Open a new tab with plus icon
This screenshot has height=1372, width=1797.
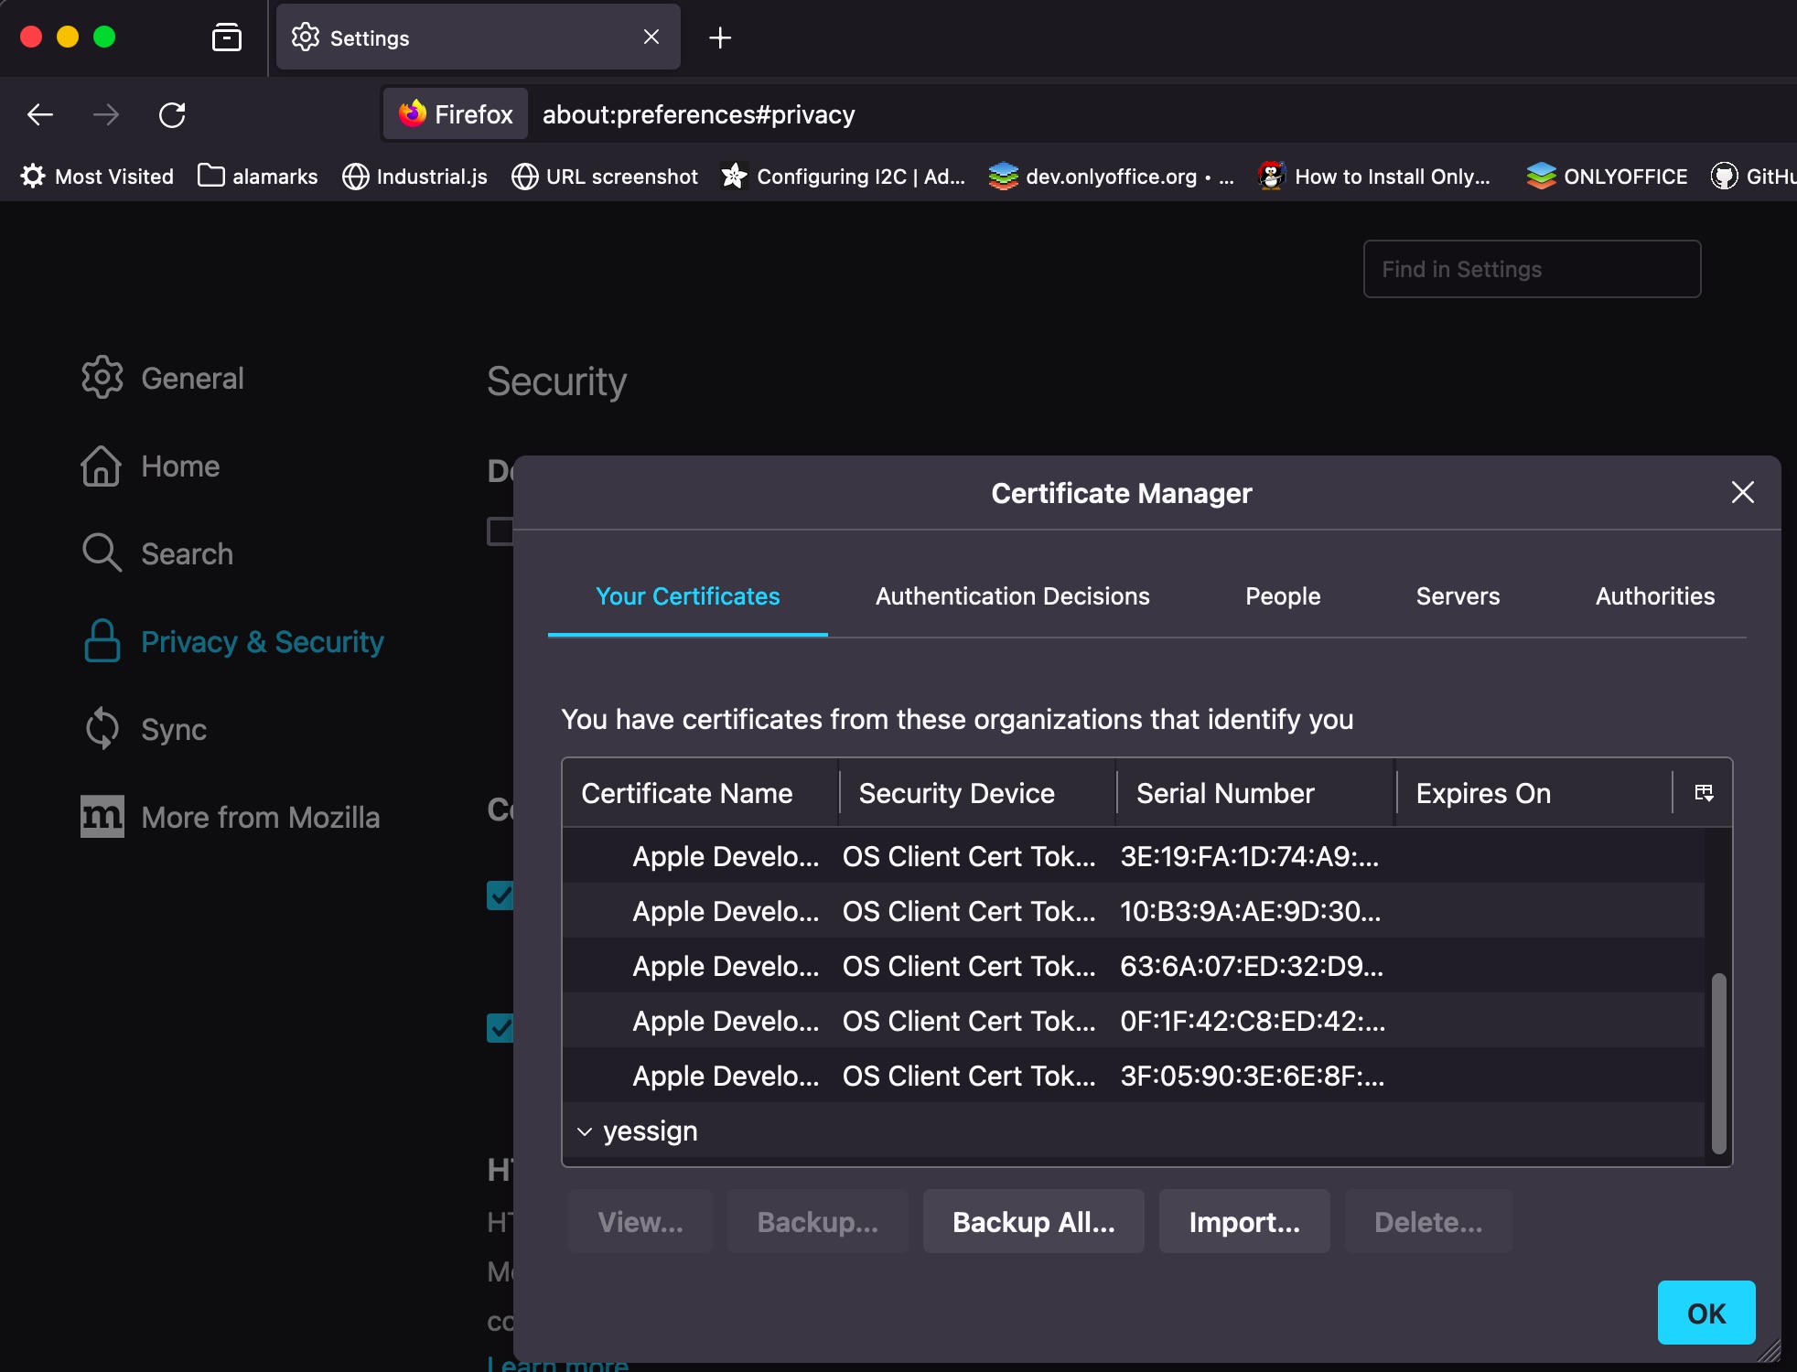(720, 38)
